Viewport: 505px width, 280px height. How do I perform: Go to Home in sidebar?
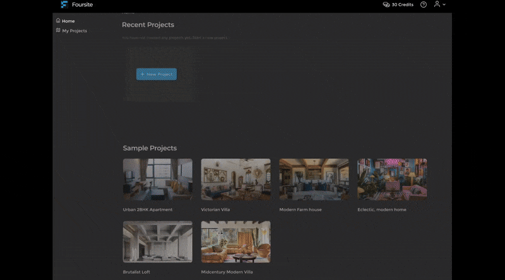click(68, 21)
